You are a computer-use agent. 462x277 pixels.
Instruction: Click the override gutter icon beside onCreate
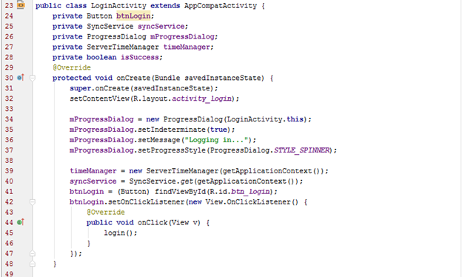[20, 78]
